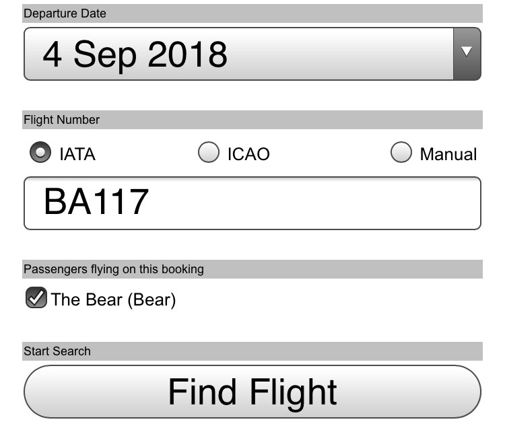Click "Passengers flying on this booking" header

(114, 269)
